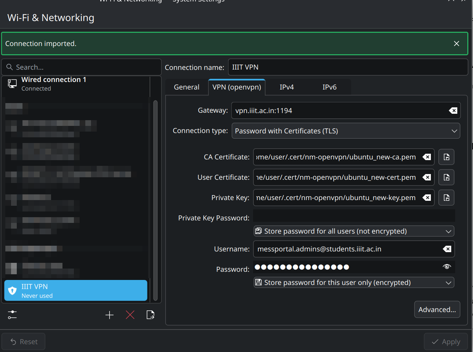
Task: Click the Apply button
Action: coord(446,342)
